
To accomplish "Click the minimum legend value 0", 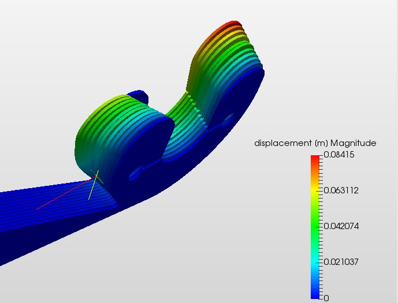I will coord(326,298).
